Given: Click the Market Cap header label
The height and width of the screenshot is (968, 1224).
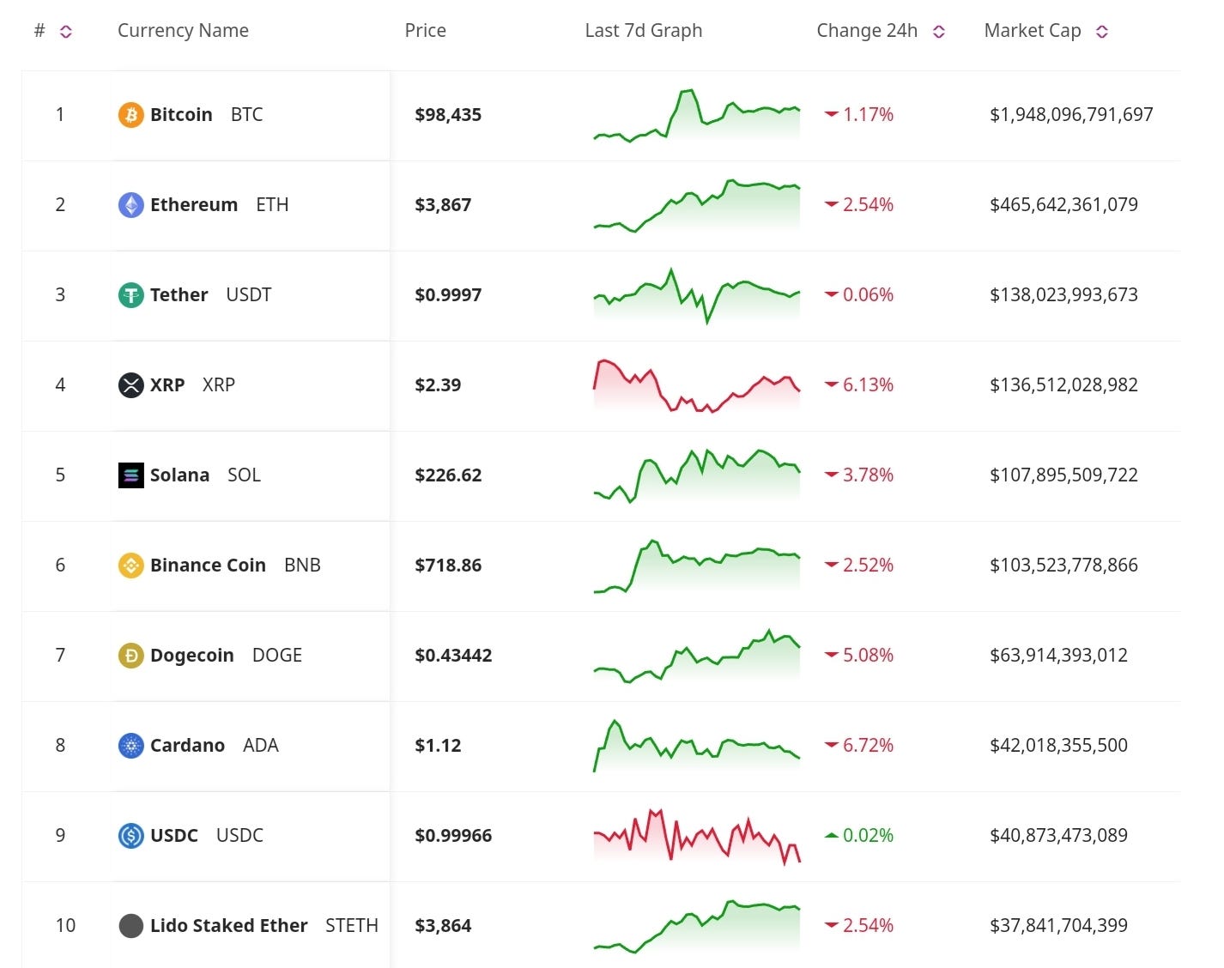Looking at the screenshot, I should 1033,30.
